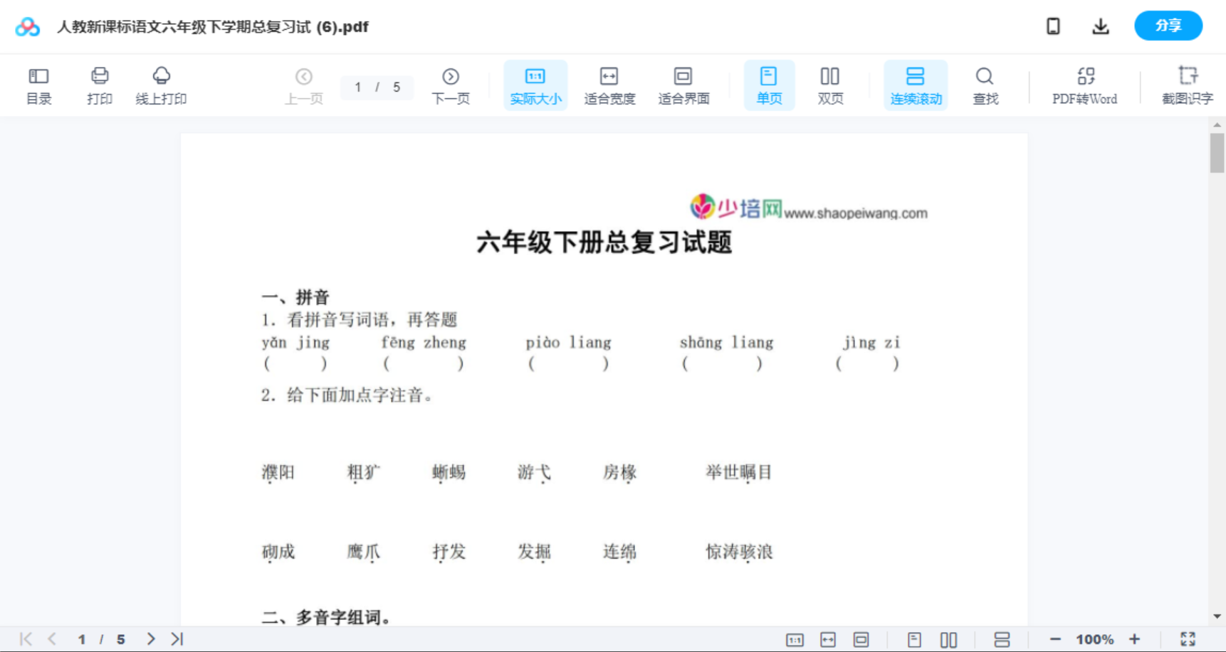This screenshot has height=652, width=1226.
Task: Open the 查找 search tool
Action: tap(985, 85)
